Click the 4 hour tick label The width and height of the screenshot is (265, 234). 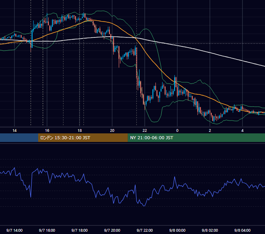(242, 131)
